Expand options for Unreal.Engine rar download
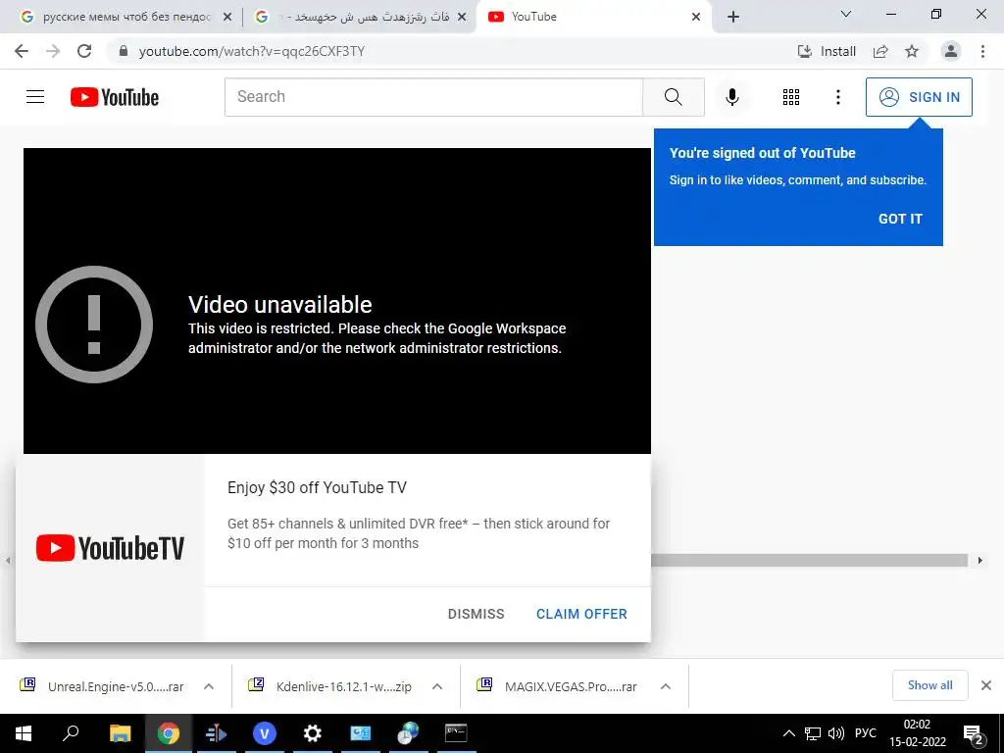Viewport: 1004px width, 753px height. click(x=208, y=686)
